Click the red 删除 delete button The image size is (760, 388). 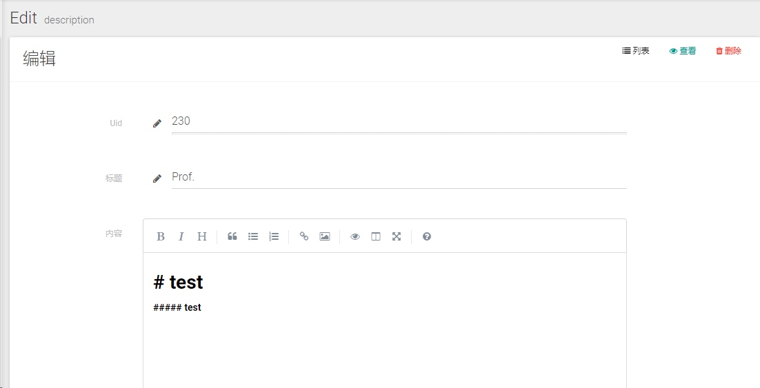pos(728,51)
